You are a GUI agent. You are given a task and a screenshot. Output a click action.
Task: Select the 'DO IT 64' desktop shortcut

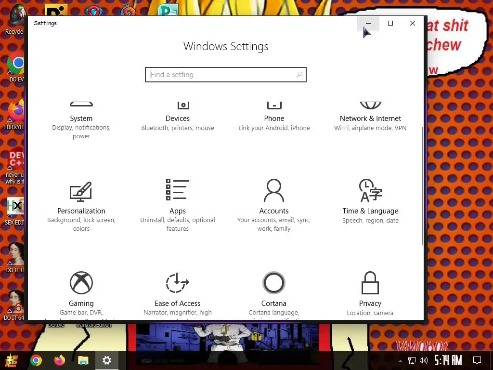tap(14, 306)
